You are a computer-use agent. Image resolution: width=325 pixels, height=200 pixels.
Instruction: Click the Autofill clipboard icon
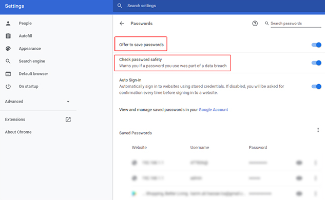[8, 36]
